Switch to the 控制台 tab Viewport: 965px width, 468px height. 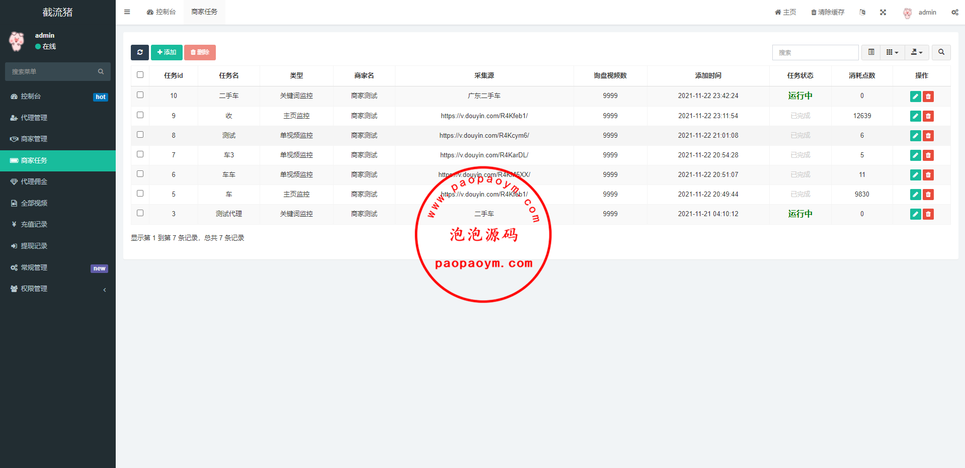(x=161, y=12)
